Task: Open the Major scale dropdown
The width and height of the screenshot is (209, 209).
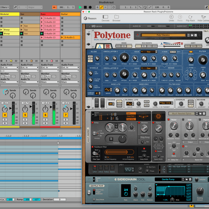Action: coord(35,7)
